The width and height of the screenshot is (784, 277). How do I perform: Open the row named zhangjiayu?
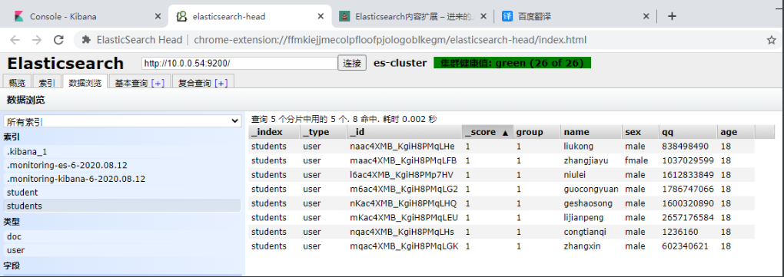point(501,160)
